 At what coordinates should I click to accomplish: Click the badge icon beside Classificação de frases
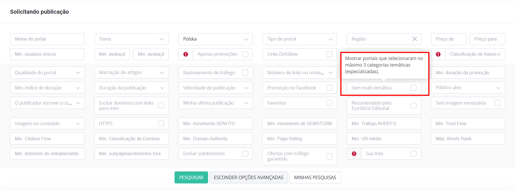click(x=438, y=54)
